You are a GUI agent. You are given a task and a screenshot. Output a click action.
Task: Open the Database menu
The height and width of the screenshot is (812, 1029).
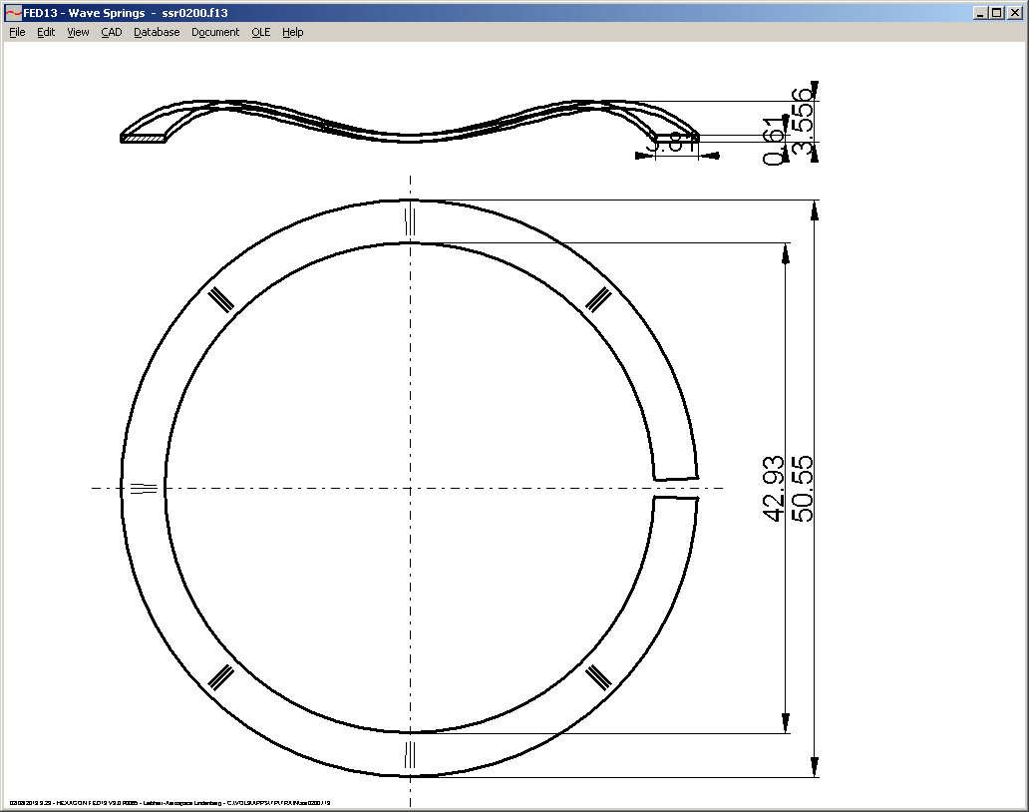(x=157, y=32)
